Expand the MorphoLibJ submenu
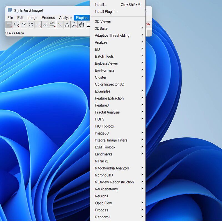The image size is (222, 222). pyautogui.click(x=117, y=175)
